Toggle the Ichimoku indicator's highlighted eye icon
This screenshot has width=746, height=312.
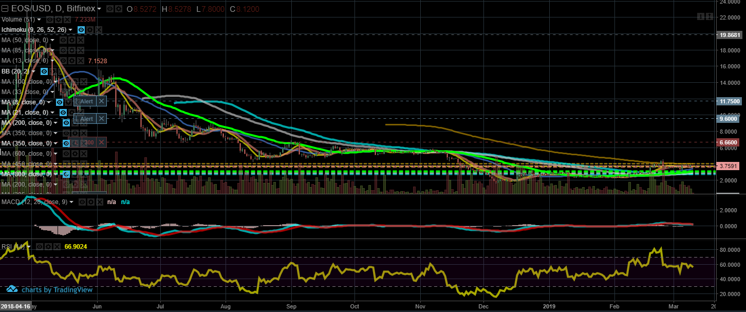click(x=81, y=30)
